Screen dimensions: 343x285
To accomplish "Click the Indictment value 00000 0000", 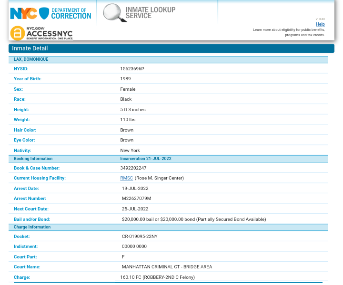I will tap(134, 247).
